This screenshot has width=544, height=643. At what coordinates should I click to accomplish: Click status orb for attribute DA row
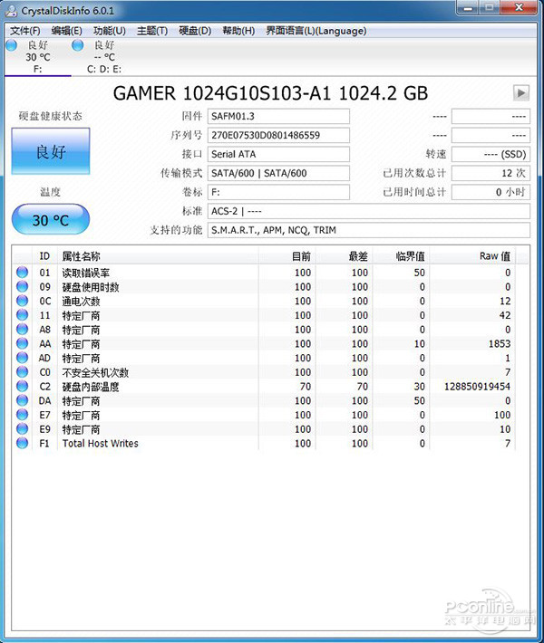[22, 400]
